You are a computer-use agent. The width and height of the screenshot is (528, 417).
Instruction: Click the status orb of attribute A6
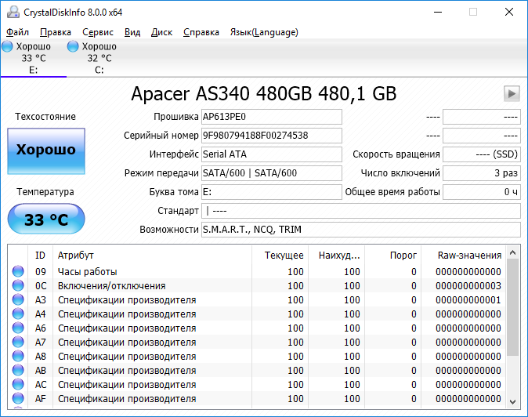coord(18,328)
